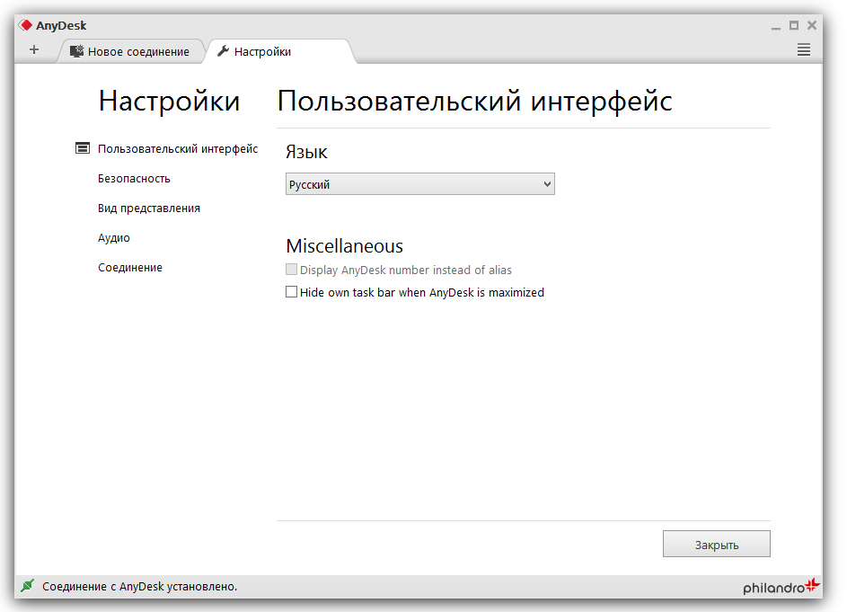Click the Miscellaneous section heading
The width and height of the screenshot is (847, 612).
point(345,246)
